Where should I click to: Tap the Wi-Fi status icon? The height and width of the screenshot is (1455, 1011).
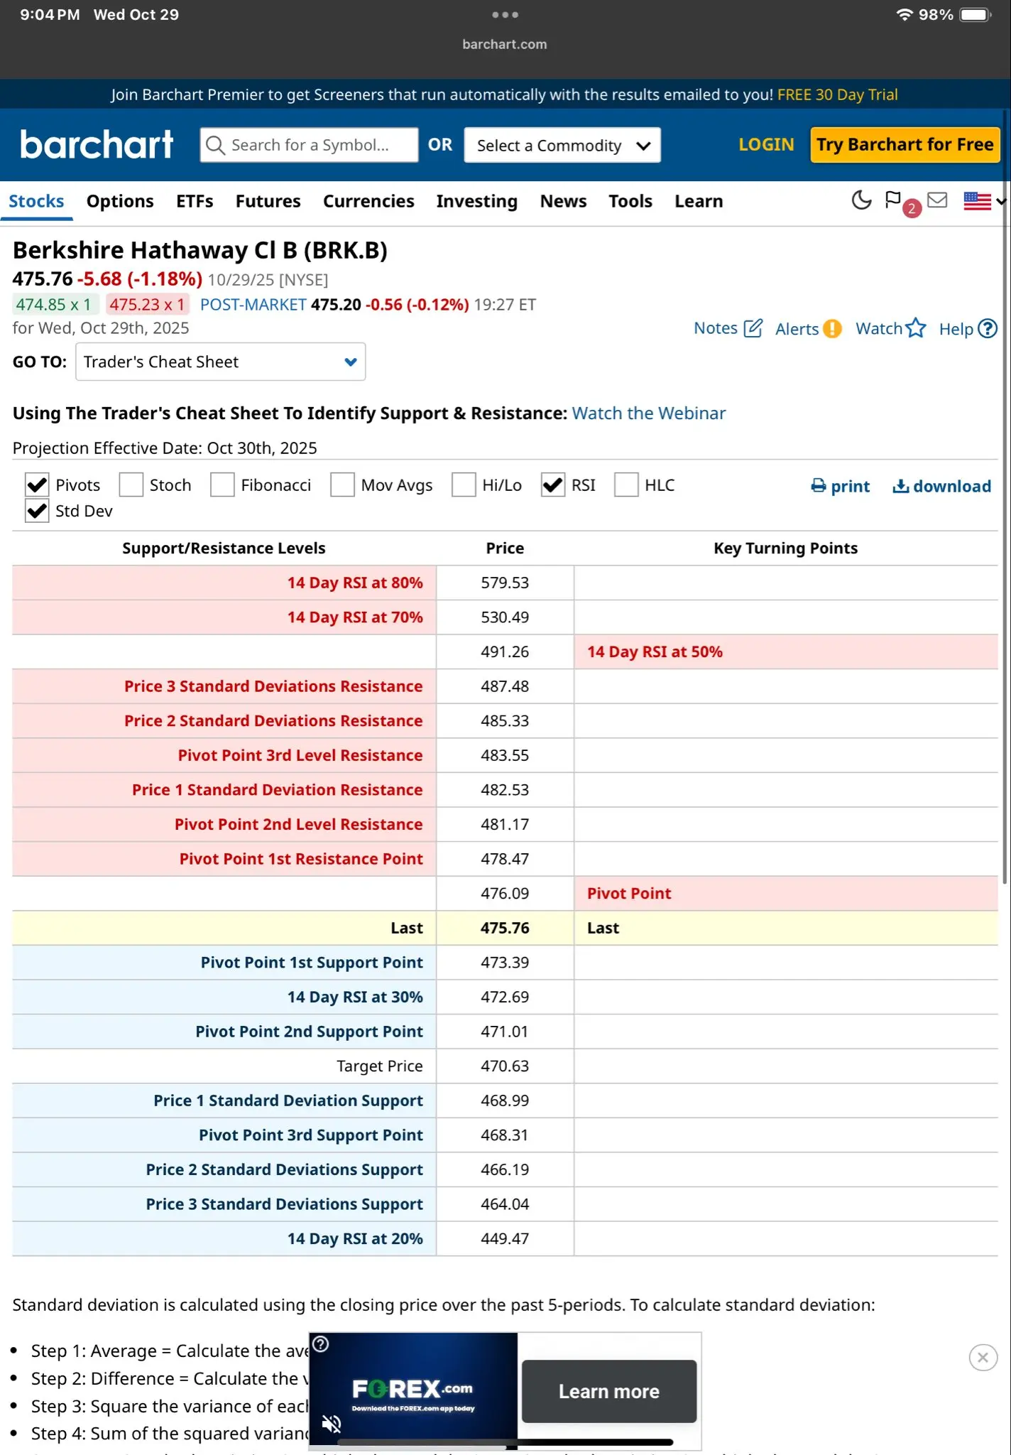tap(904, 15)
